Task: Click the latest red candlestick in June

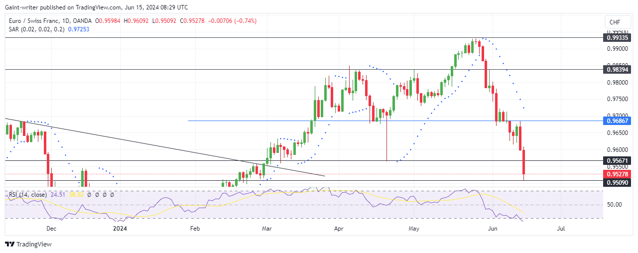Action: [524, 162]
